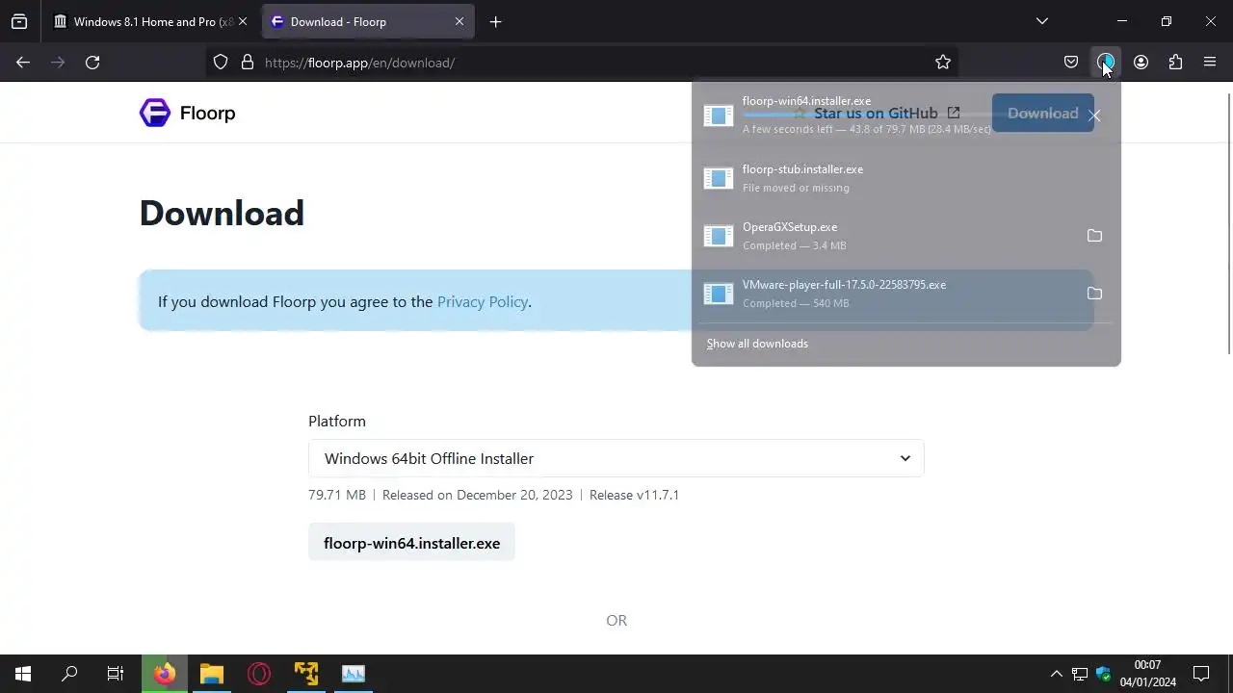Viewport: 1233px width, 693px height.
Task: Click the Floorp logo in header
Action: pyautogui.click(x=187, y=113)
